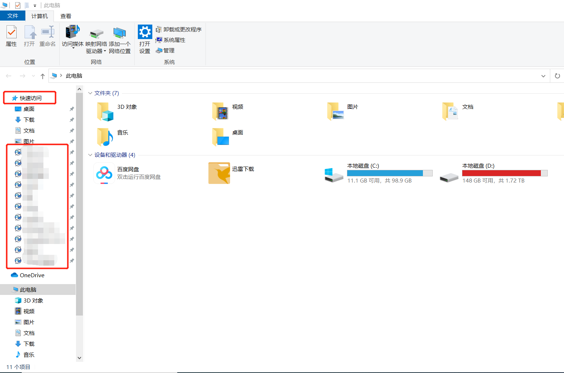Open the 文件 menu
The width and height of the screenshot is (564, 373).
click(13, 16)
